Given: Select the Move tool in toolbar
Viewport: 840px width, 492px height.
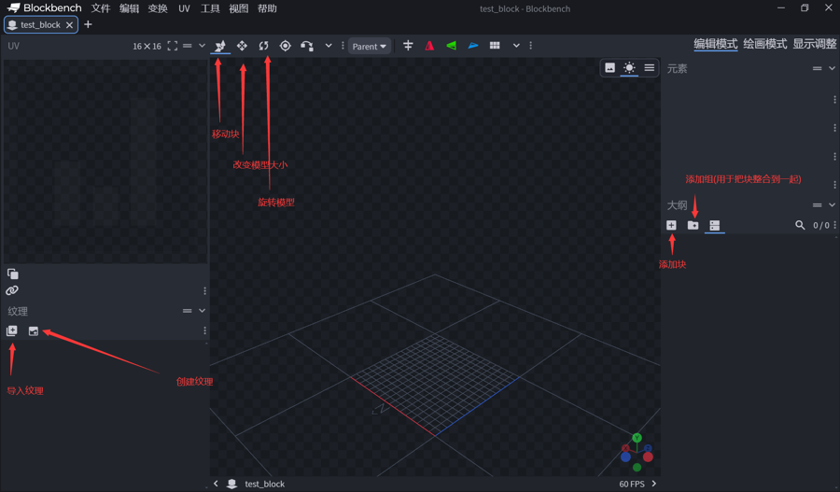Looking at the screenshot, I should 220,46.
